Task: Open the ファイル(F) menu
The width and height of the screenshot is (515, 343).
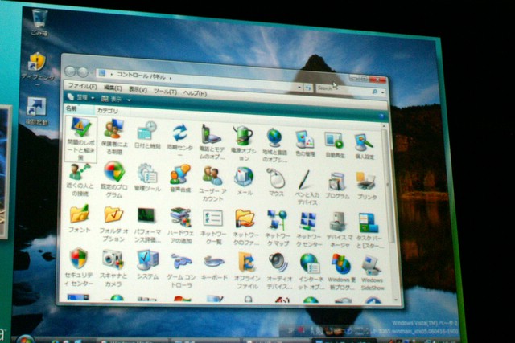Action: pos(82,86)
